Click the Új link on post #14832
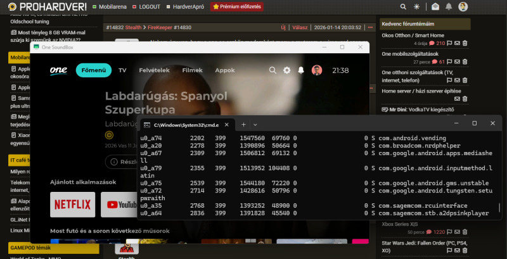The height and width of the screenshot is (259, 507). coord(283,27)
